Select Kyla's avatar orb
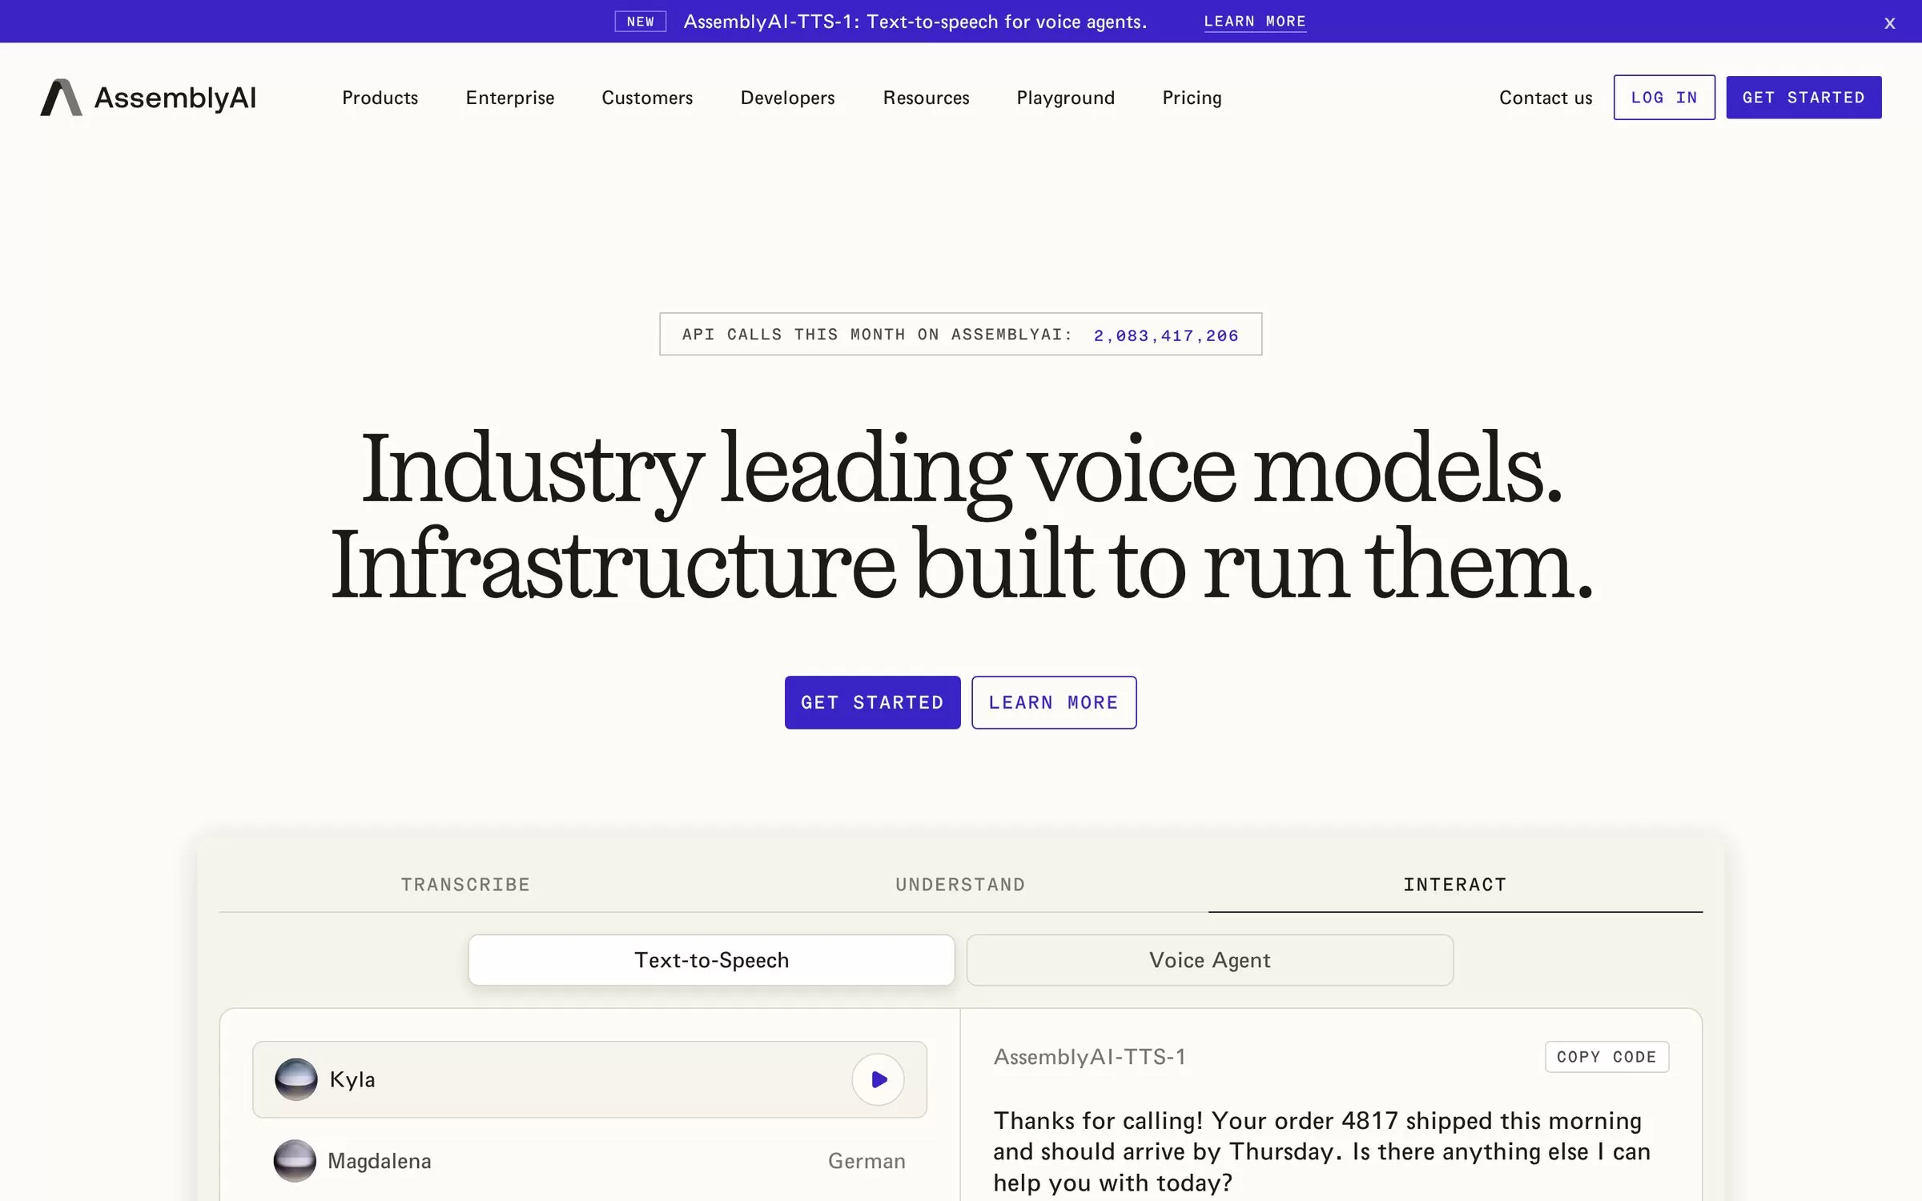 click(x=296, y=1079)
